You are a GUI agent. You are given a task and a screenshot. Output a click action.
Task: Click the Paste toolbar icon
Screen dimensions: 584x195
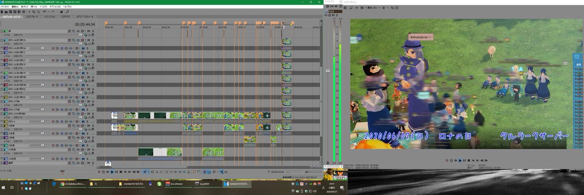tap(38, 12)
